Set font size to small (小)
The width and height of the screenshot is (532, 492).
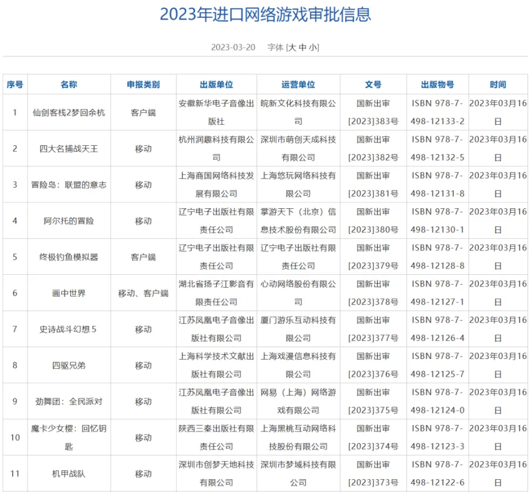click(313, 48)
